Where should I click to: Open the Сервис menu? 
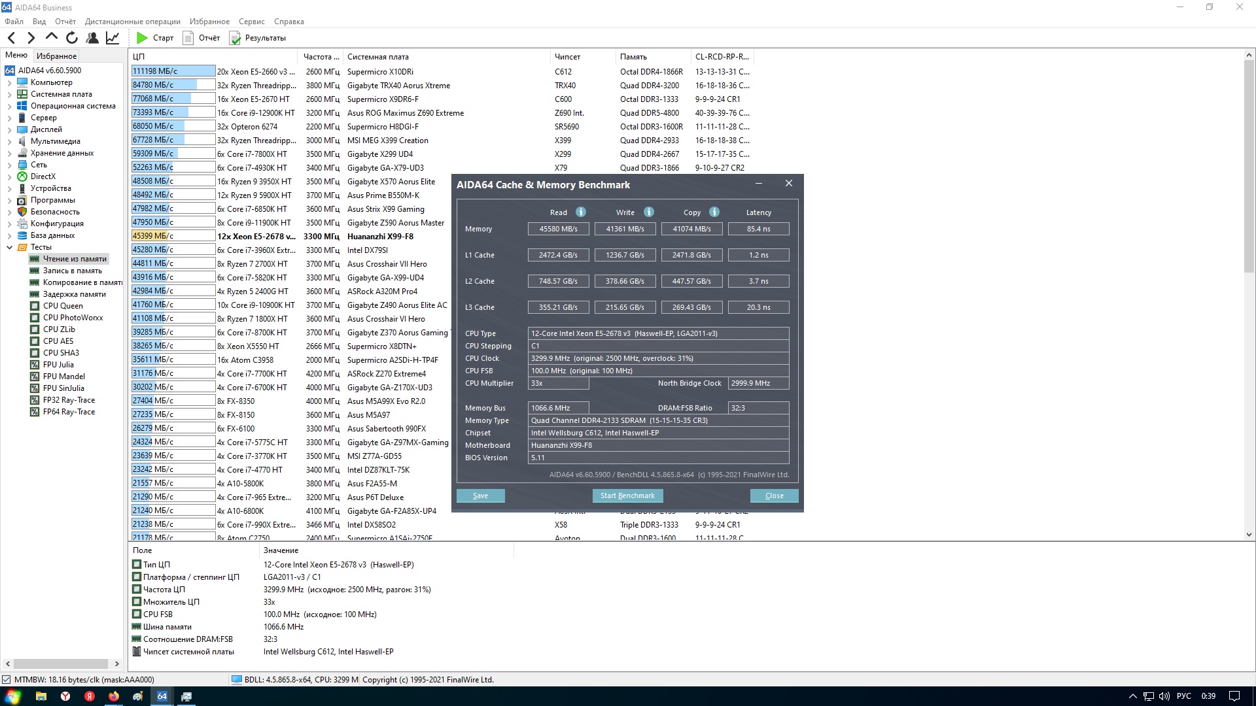click(x=251, y=22)
